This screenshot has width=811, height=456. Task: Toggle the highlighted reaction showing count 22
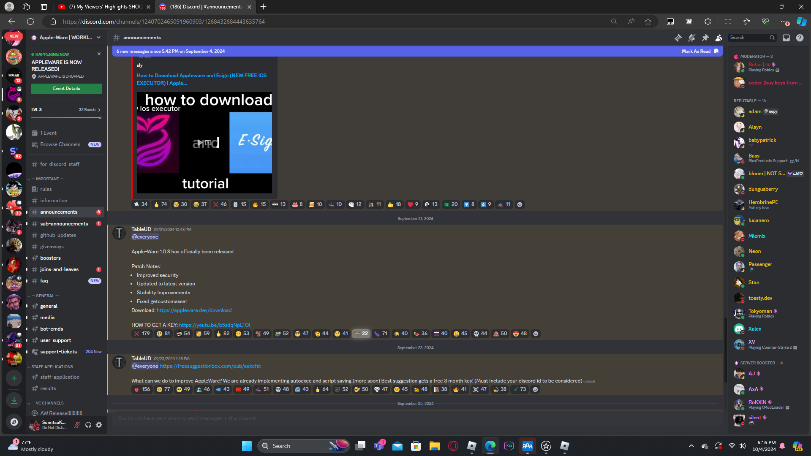pos(361,334)
